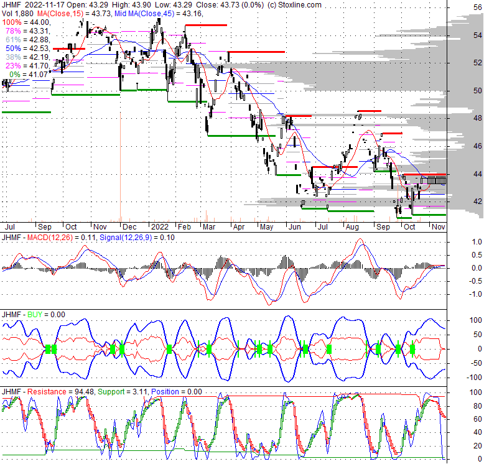Click the 'Mar' month label on time axis
484x464 pixels.
pos(209,227)
